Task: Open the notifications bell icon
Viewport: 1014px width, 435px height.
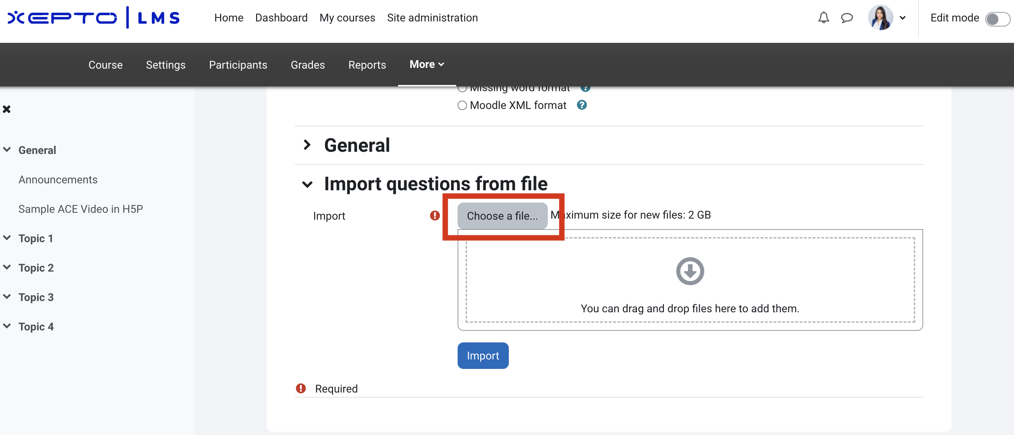Action: [823, 18]
